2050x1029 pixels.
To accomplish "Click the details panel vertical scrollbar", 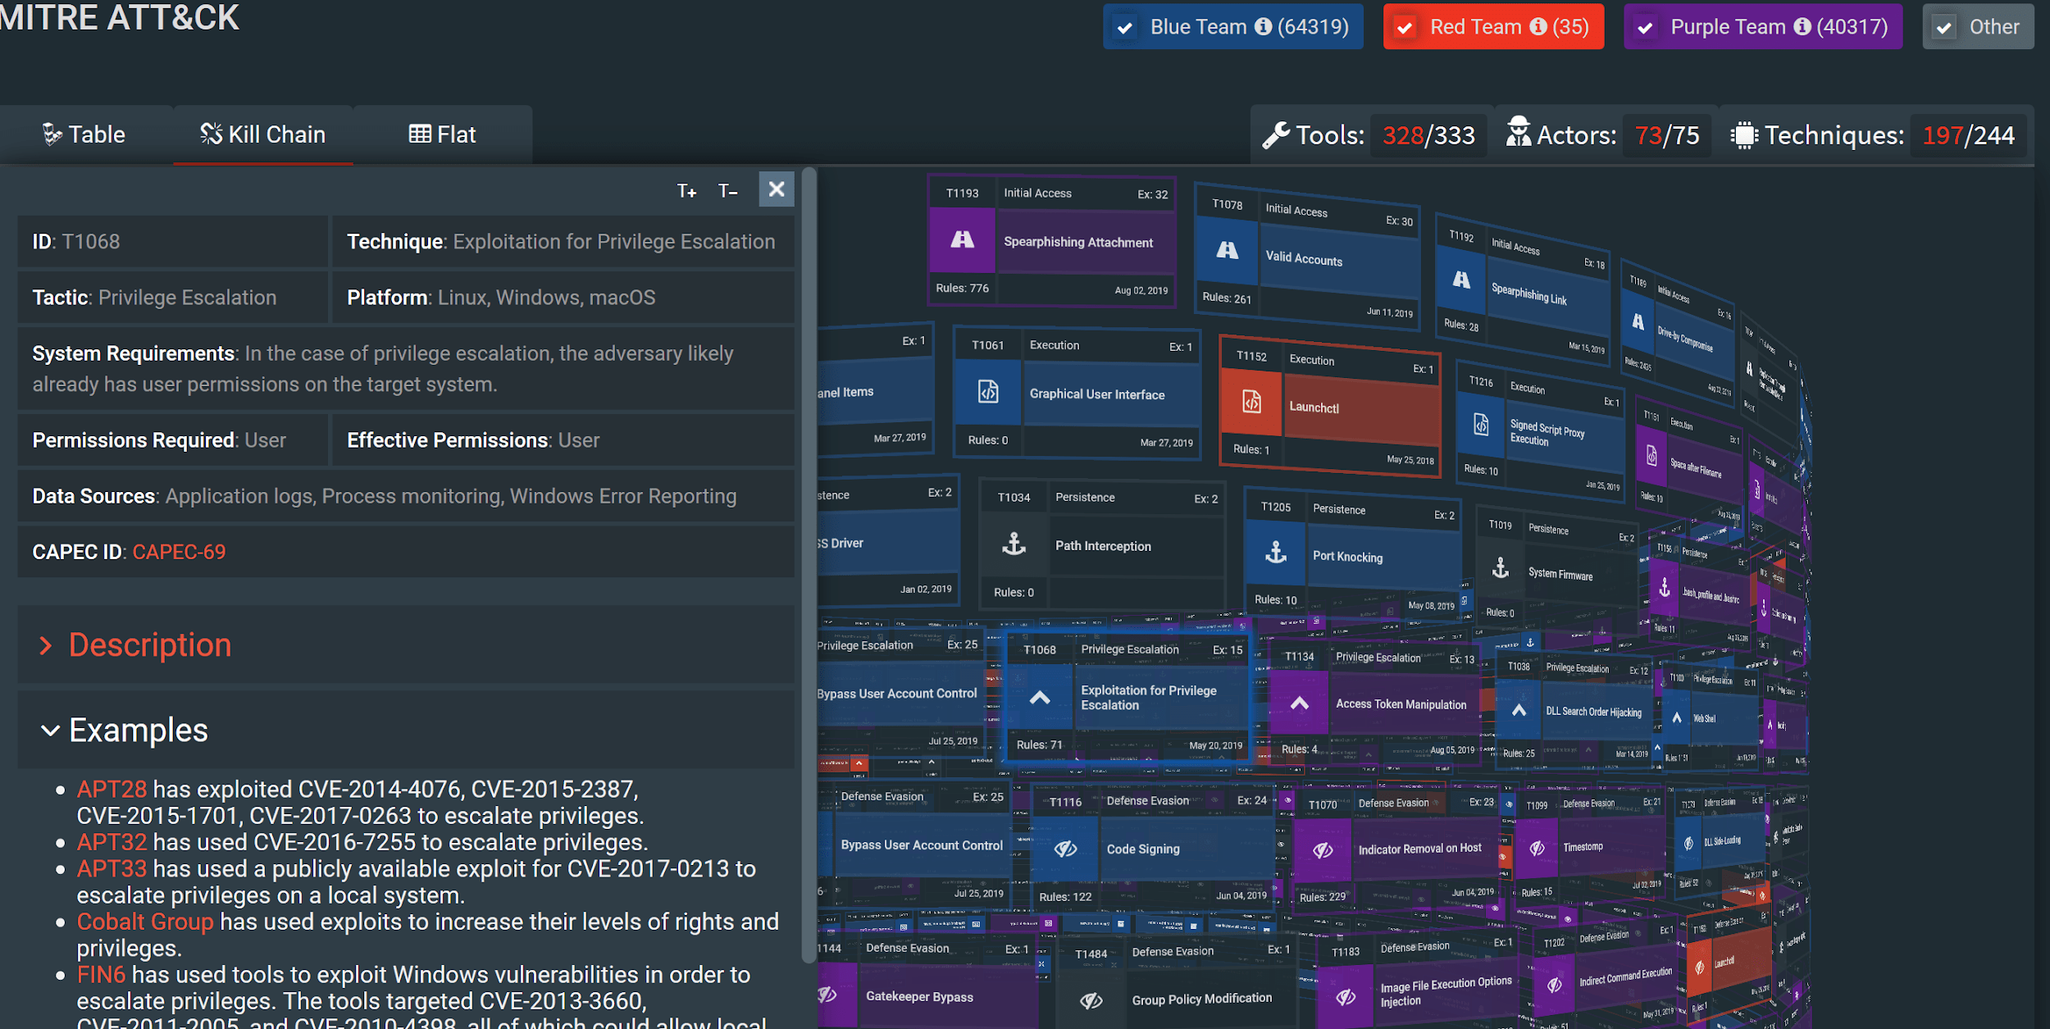I will tap(809, 566).
